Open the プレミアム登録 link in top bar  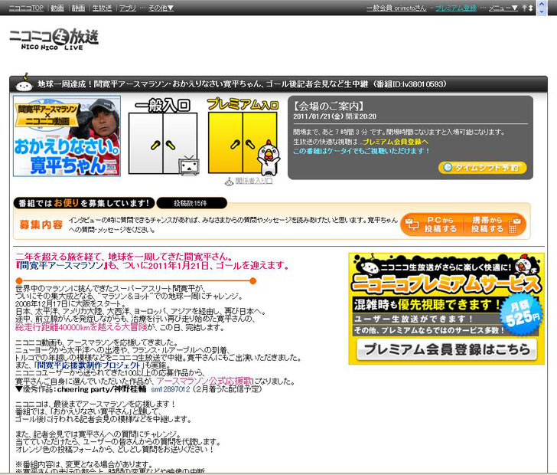pyautogui.click(x=456, y=8)
